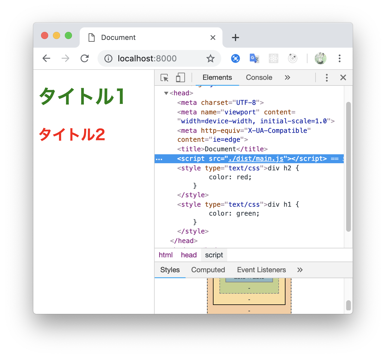The image size is (386, 358).
Task: Show more DevTools panels via the chevron
Action: pyautogui.click(x=287, y=77)
